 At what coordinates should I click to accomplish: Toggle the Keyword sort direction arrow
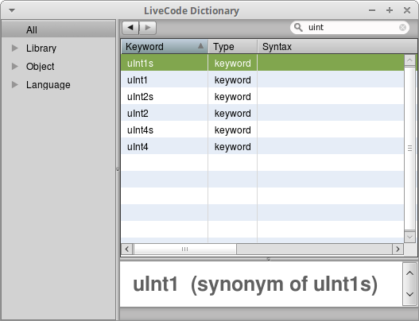(200, 46)
